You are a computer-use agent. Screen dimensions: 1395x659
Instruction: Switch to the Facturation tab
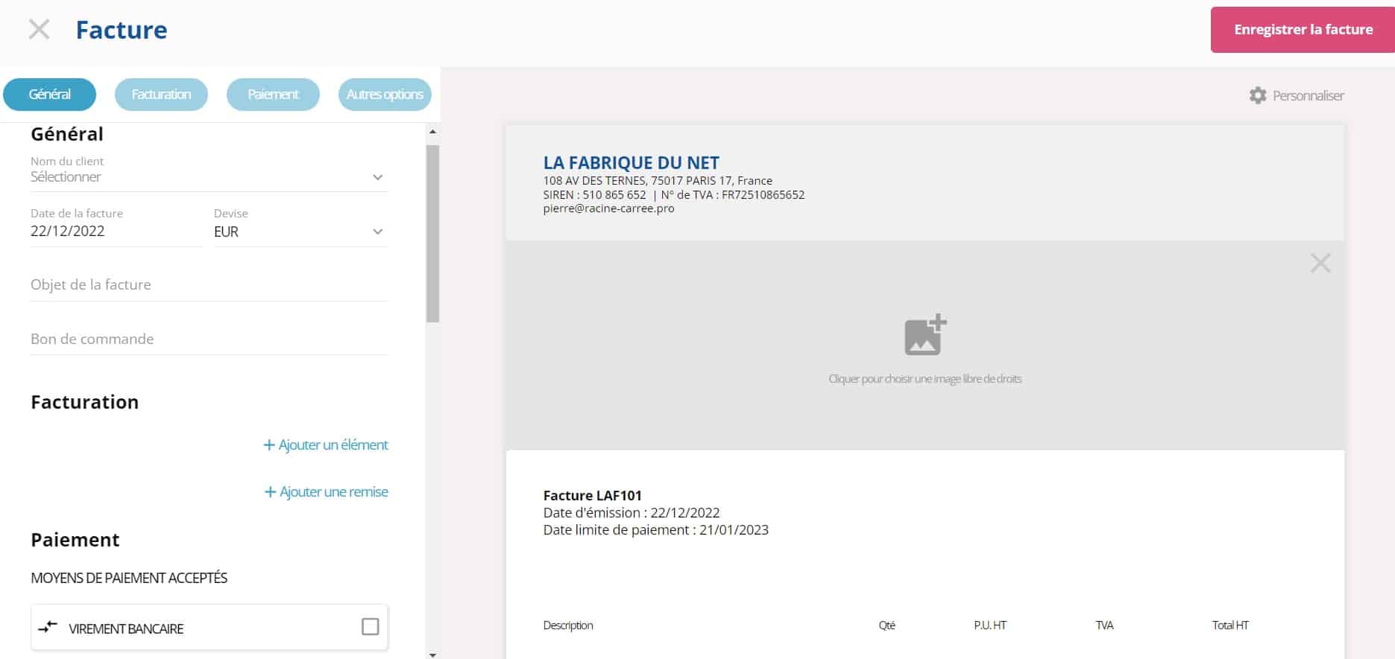161,95
